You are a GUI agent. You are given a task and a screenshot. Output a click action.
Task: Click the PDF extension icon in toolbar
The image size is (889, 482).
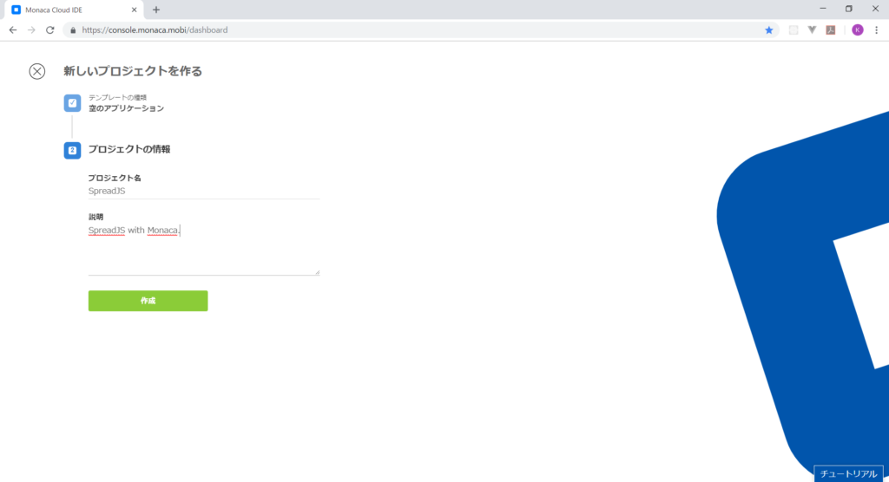click(831, 30)
